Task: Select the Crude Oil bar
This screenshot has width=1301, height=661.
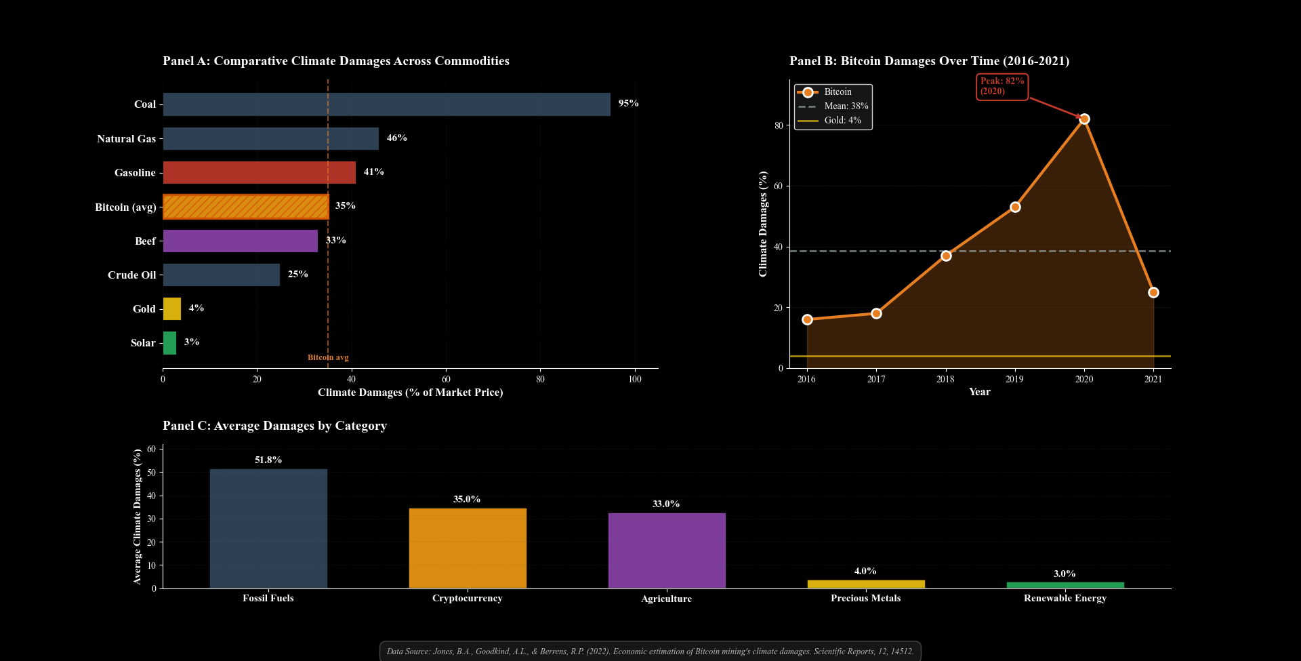Action: coord(222,275)
